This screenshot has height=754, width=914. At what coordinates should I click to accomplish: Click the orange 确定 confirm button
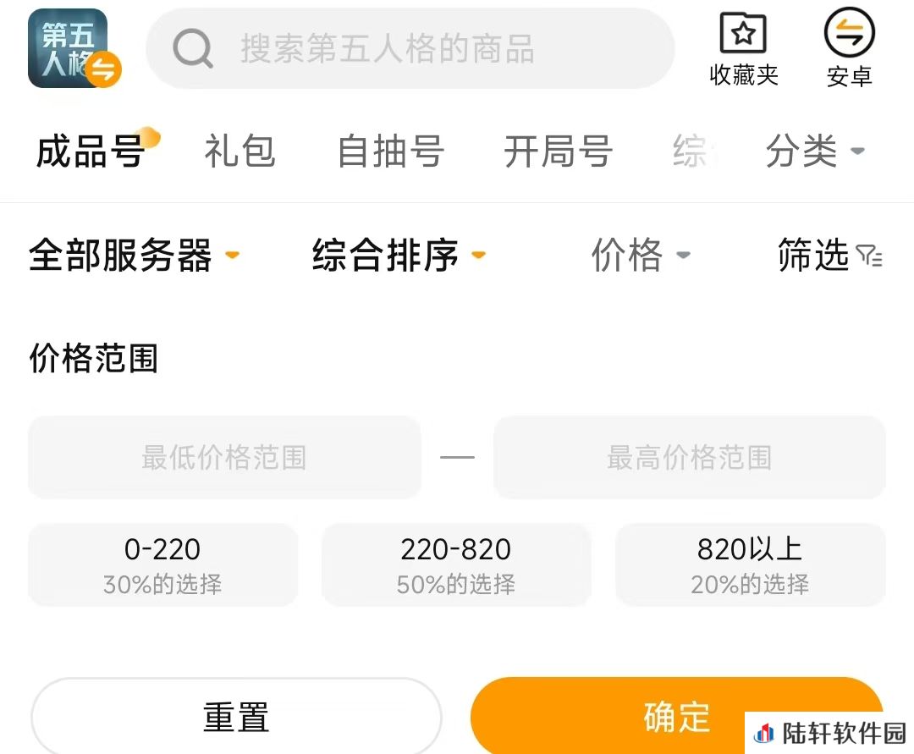(677, 717)
